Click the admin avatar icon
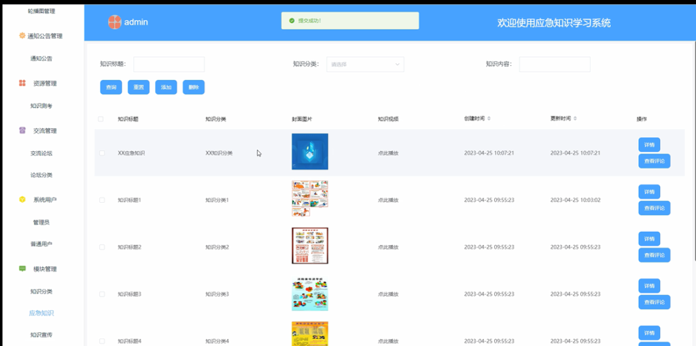The height and width of the screenshot is (346, 696). (114, 22)
